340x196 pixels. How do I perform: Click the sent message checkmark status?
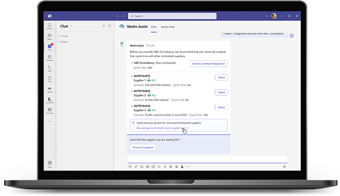click(292, 36)
